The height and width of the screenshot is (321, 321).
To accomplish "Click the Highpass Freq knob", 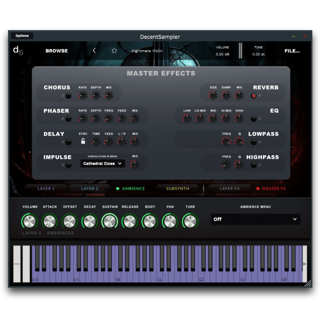I will click(226, 164).
